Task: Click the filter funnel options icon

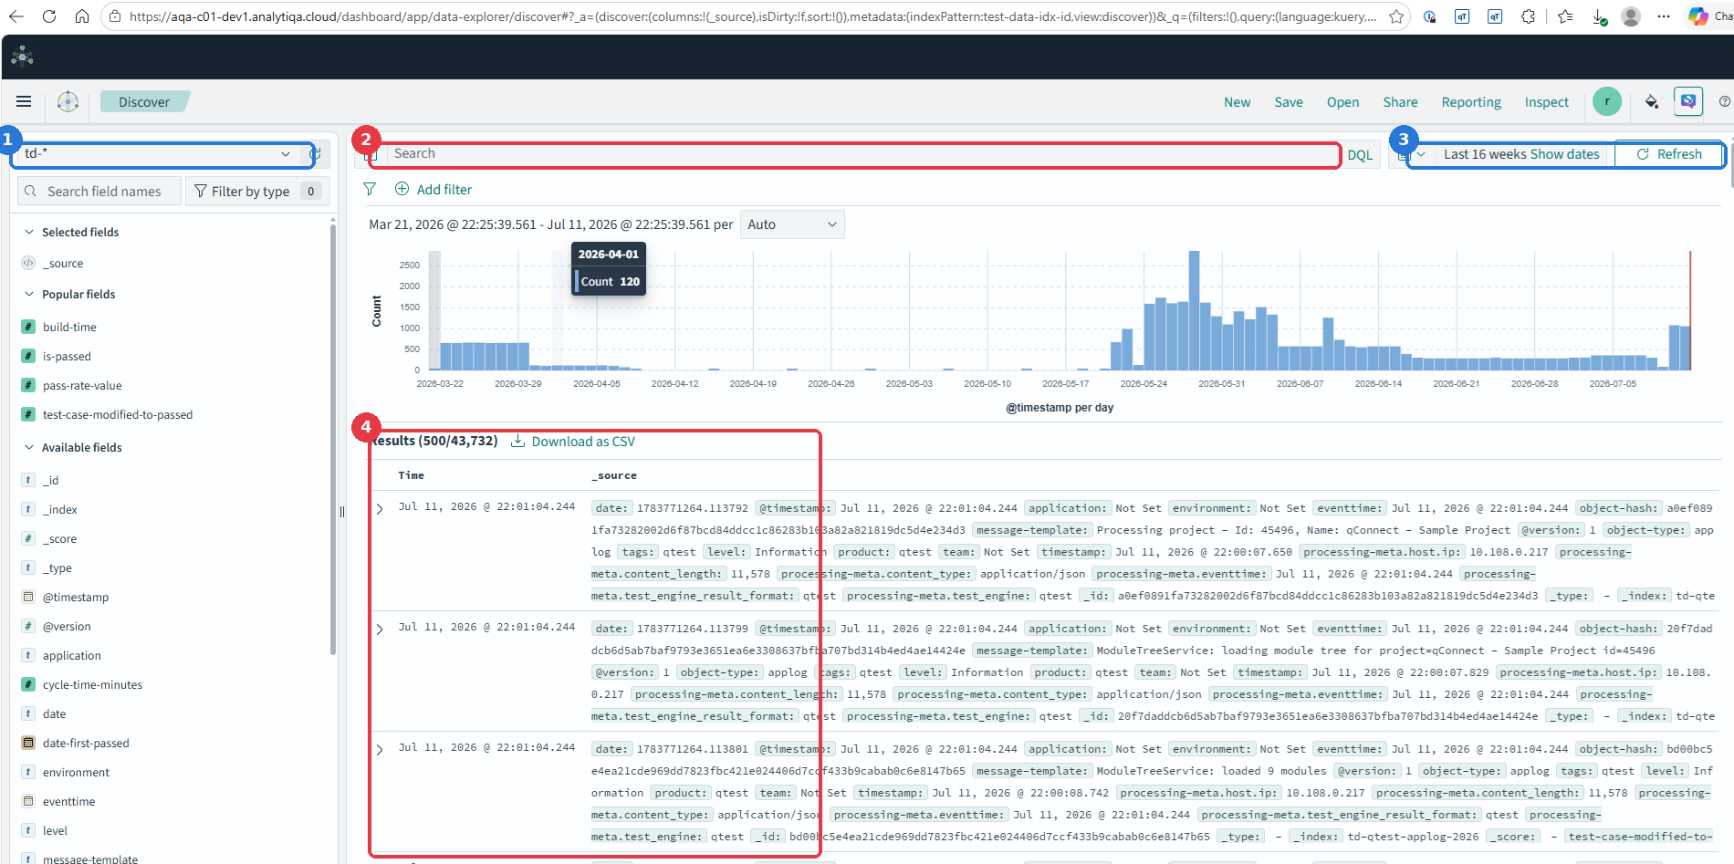Action: [x=370, y=189]
